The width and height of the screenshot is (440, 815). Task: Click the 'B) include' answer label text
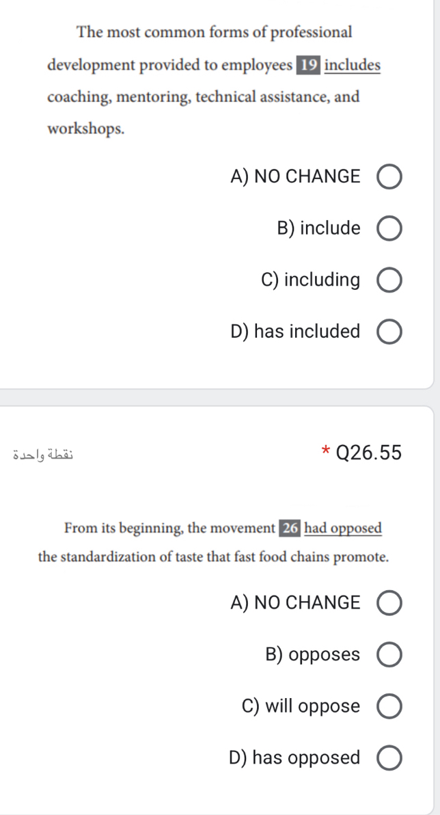point(318,228)
